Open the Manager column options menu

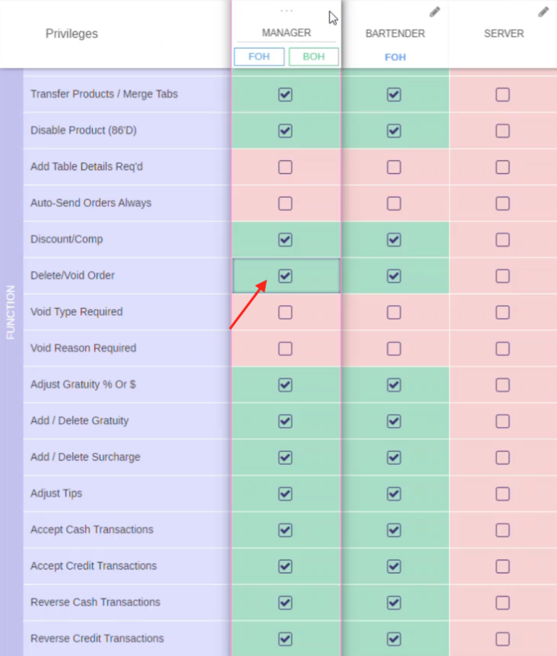click(286, 9)
